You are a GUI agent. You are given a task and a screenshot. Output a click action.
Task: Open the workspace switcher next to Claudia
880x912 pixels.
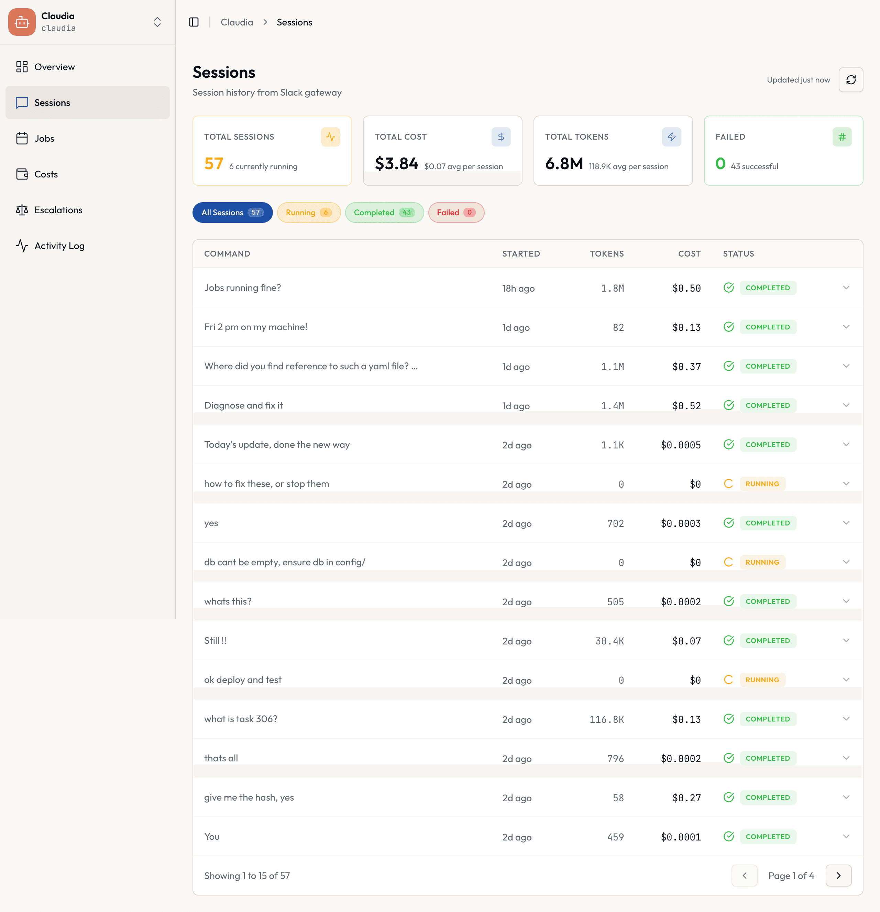click(x=157, y=22)
